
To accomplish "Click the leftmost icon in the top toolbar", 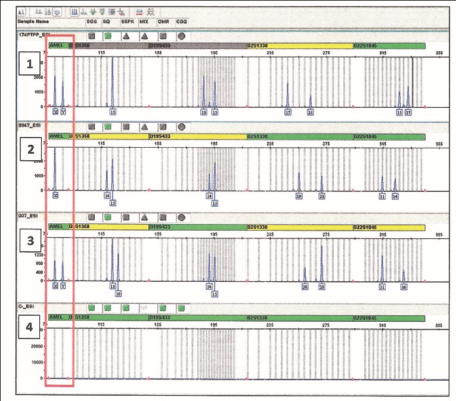I will coord(21,11).
